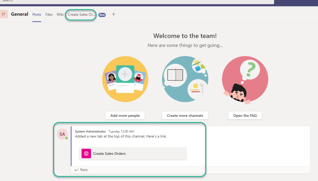The width and height of the screenshot is (318, 181).
Task: Click the Search field at the top
Action: tap(137, 1)
